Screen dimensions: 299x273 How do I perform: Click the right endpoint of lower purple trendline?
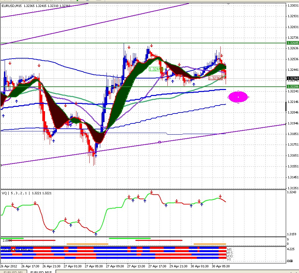[x=285, y=124]
